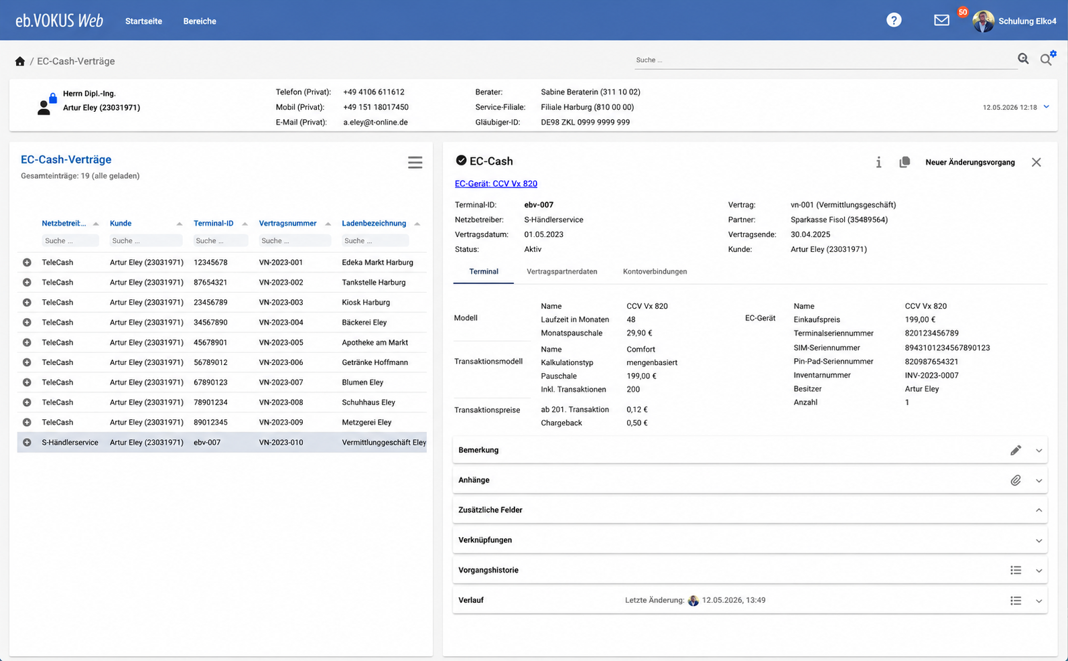1068x661 pixels.
Task: Open the Kontoverbindungen tab
Action: pyautogui.click(x=655, y=271)
